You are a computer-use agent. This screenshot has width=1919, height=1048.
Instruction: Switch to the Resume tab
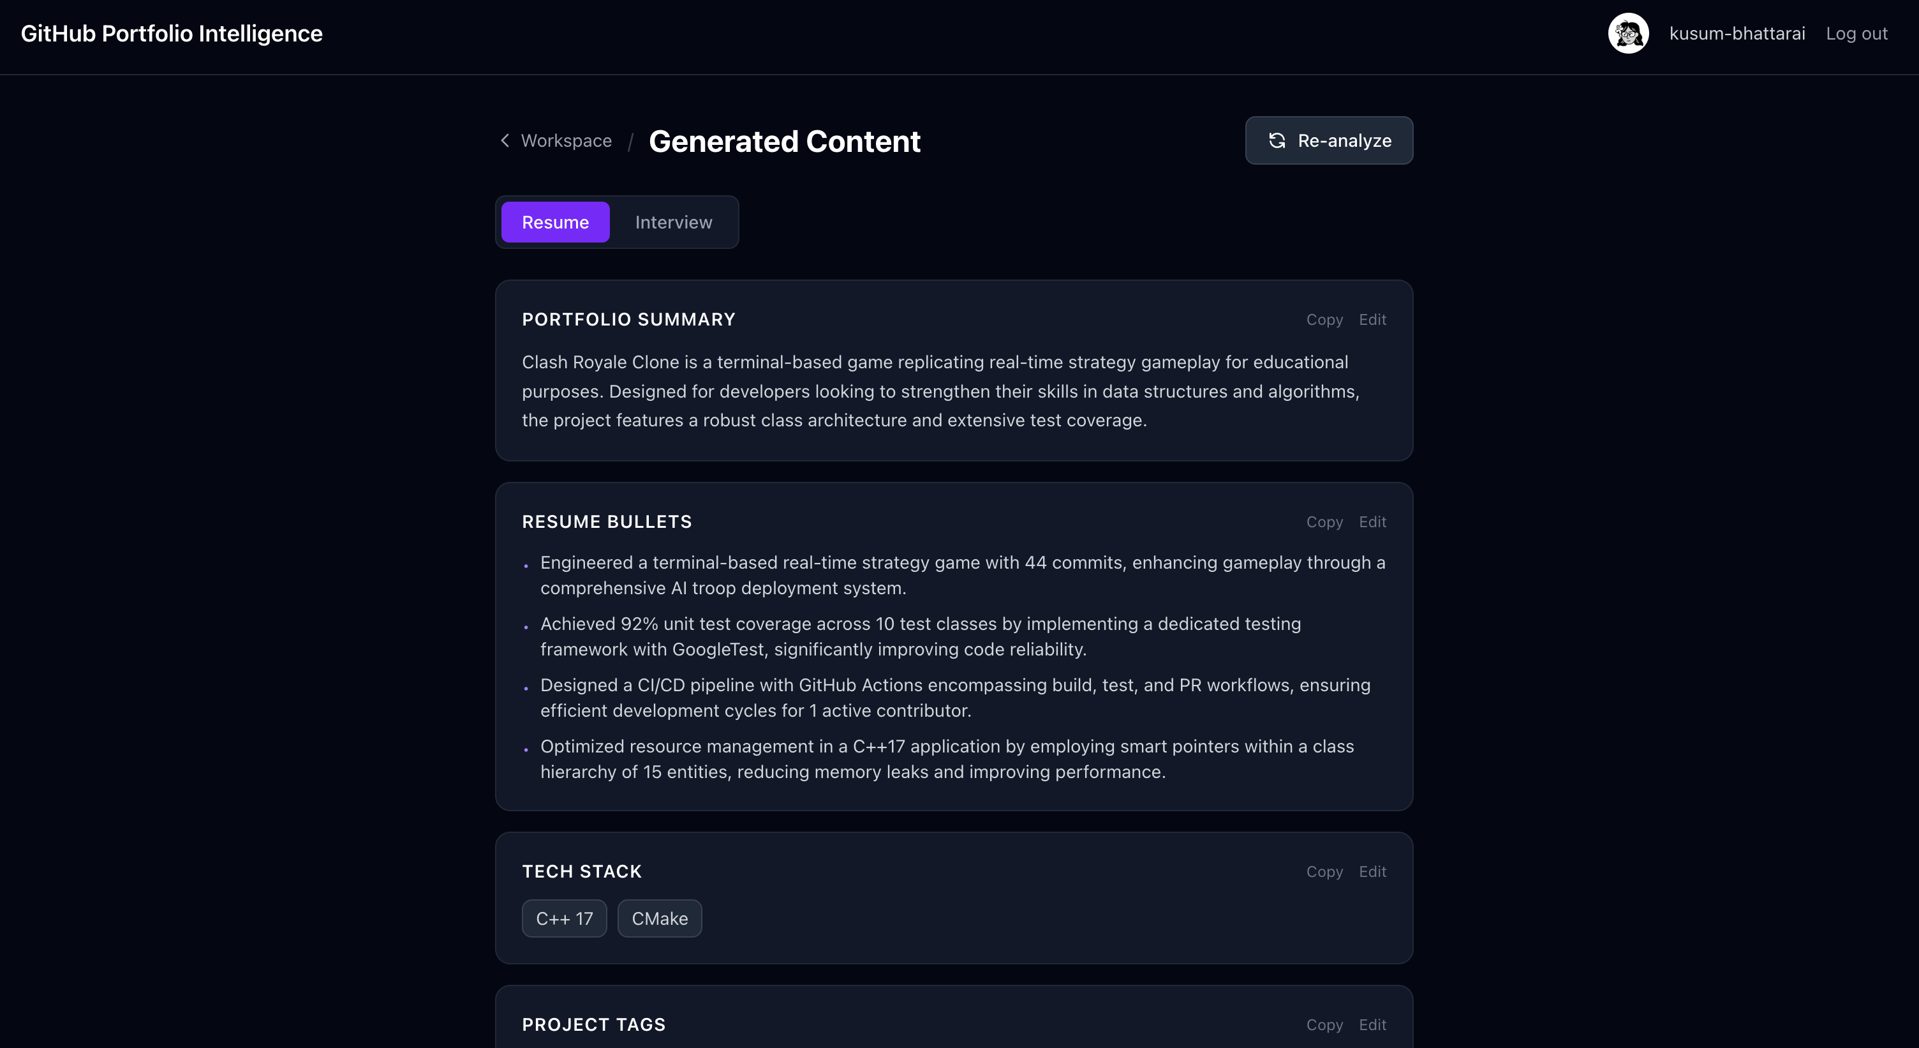(x=555, y=222)
